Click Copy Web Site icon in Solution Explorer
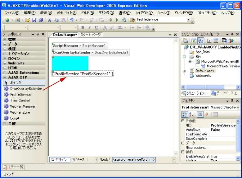Screen dimensions: 242x179 pos(225,41)
